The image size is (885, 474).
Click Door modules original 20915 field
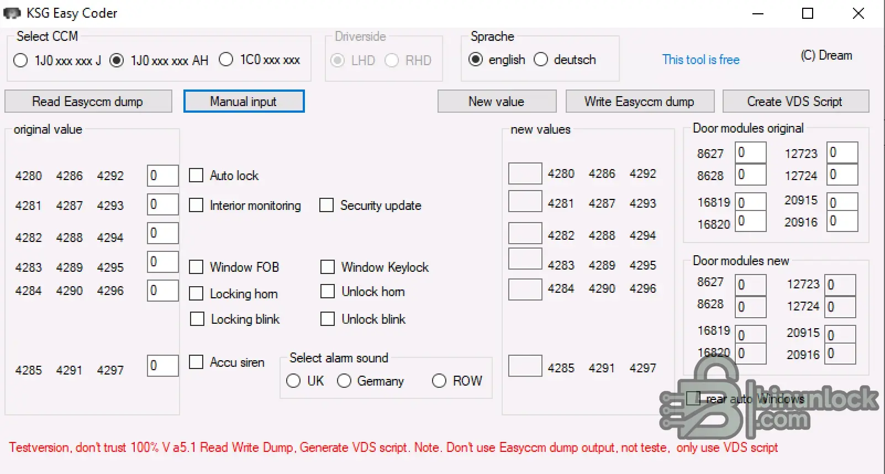point(842,202)
